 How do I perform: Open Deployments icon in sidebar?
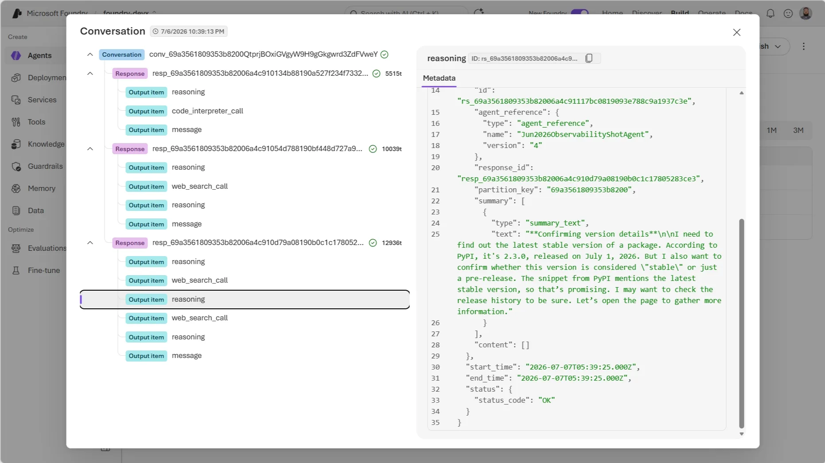(16, 78)
